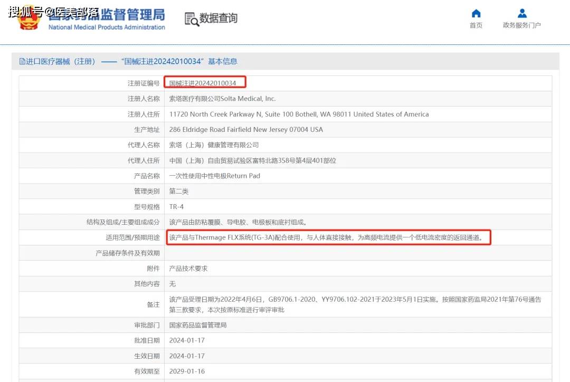The width and height of the screenshot is (570, 382).
Task: Click the home icon above 首页
Action: [476, 13]
